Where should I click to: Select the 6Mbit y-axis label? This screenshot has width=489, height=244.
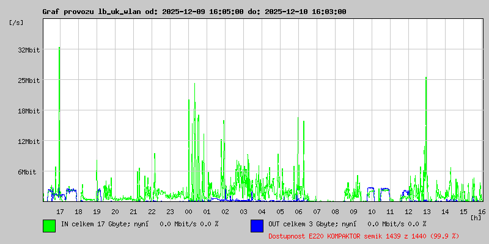pyautogui.click(x=27, y=172)
